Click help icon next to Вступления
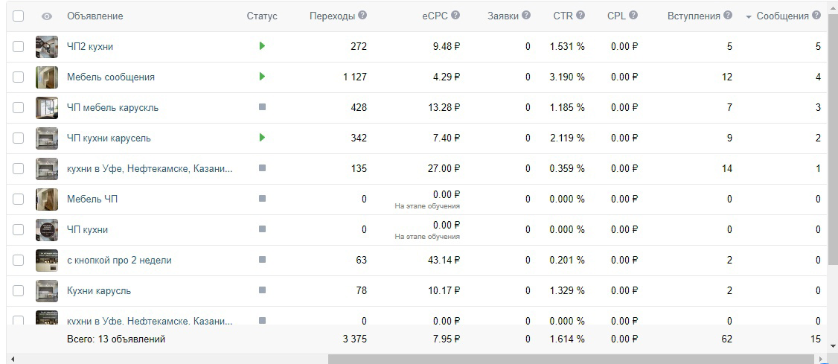 point(728,16)
